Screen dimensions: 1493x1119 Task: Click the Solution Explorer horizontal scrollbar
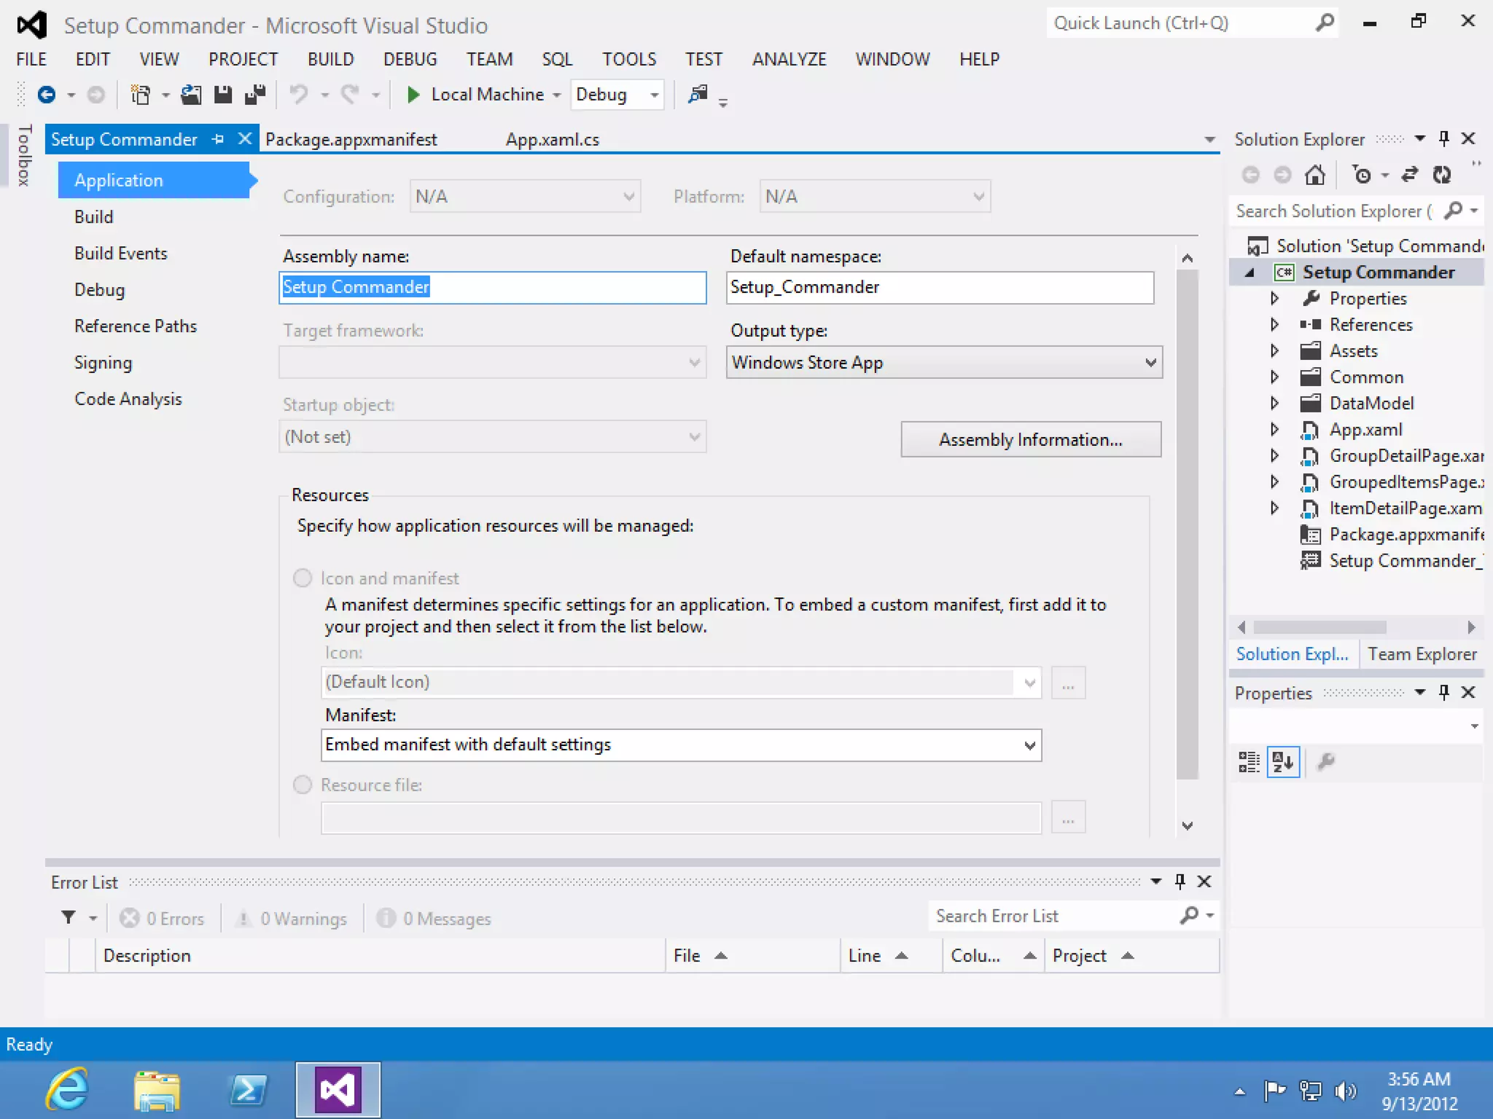pos(1319,627)
